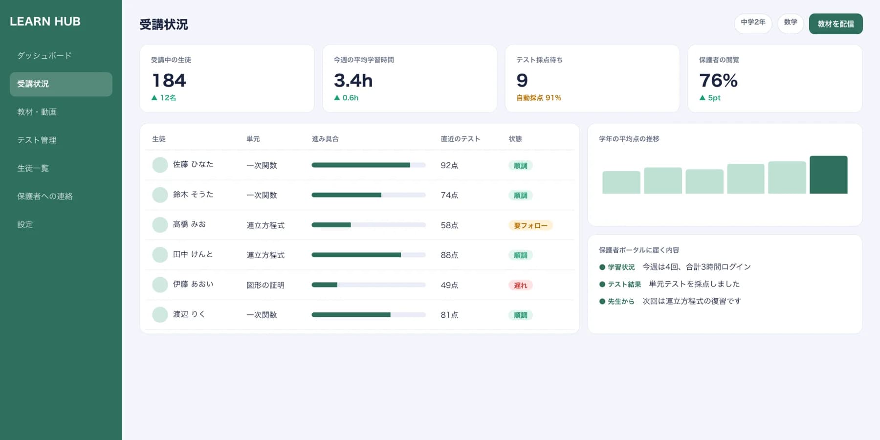Click 図形の証明 unit cell
The image size is (880, 440).
tap(265, 285)
